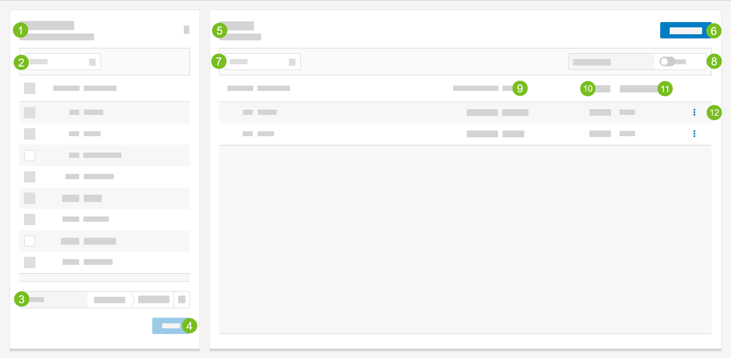Click the arrow icon in right filter box
Viewport: 731px width, 358px height.
click(292, 62)
